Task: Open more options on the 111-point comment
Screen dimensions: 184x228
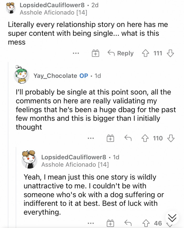Action: tap(76, 54)
